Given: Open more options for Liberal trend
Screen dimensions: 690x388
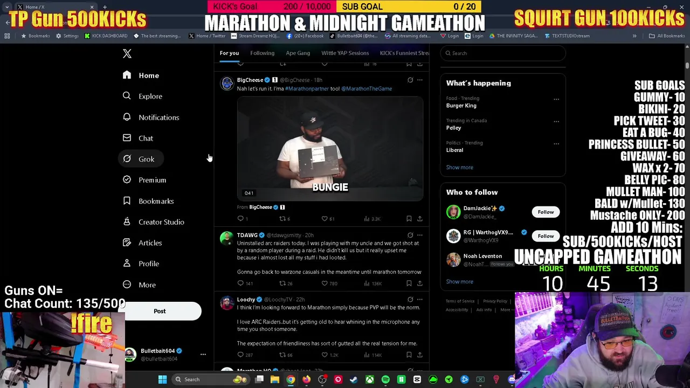Looking at the screenshot, I should coord(556,144).
